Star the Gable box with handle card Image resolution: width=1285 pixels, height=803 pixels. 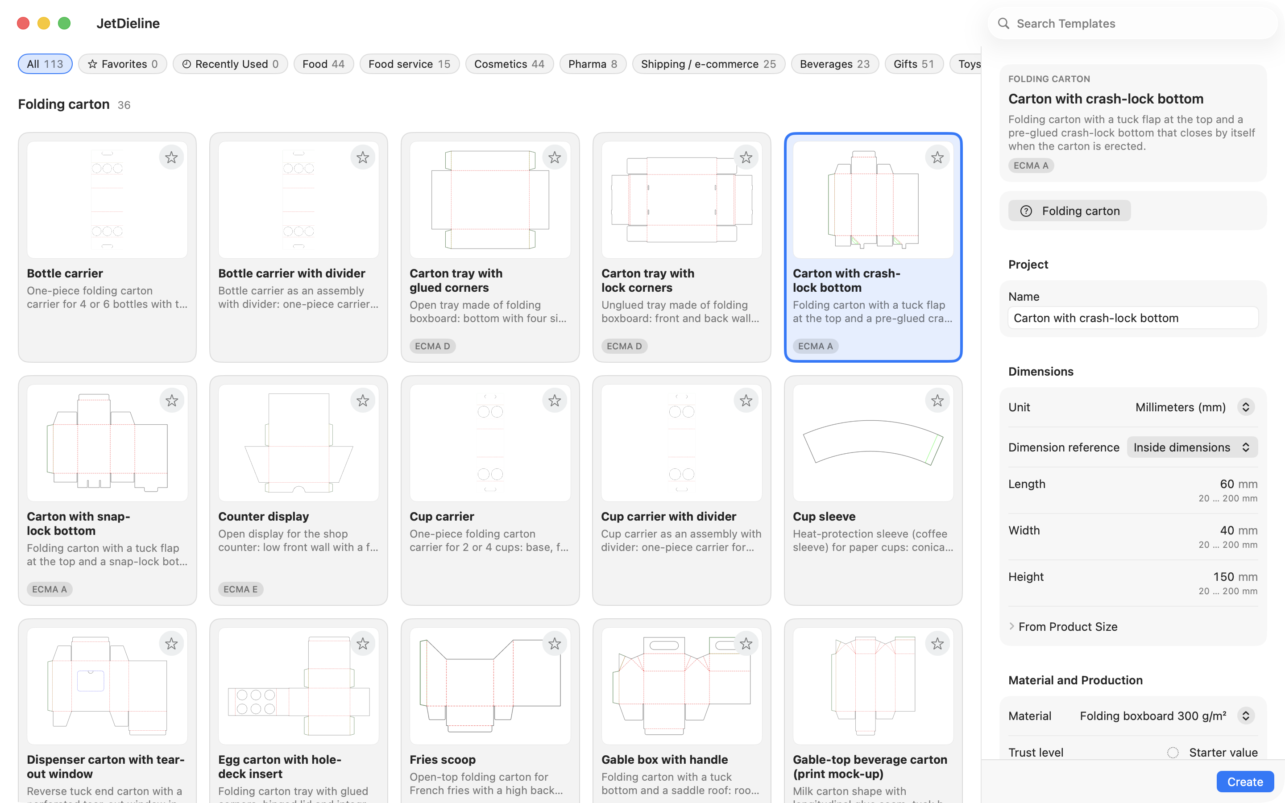point(746,644)
